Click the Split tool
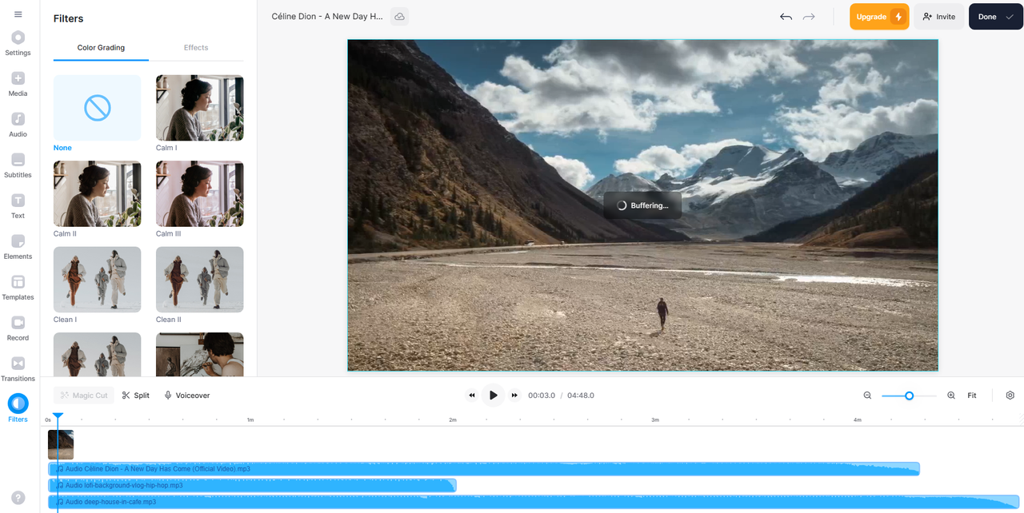Screen dimensions: 1024x513 tap(136, 396)
